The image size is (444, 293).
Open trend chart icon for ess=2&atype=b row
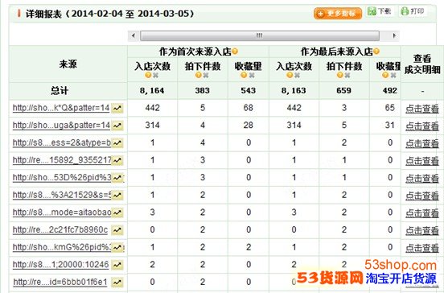click(x=117, y=143)
